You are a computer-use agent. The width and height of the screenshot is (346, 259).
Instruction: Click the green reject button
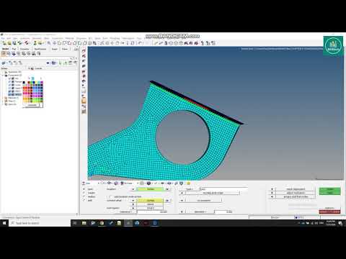(329, 193)
